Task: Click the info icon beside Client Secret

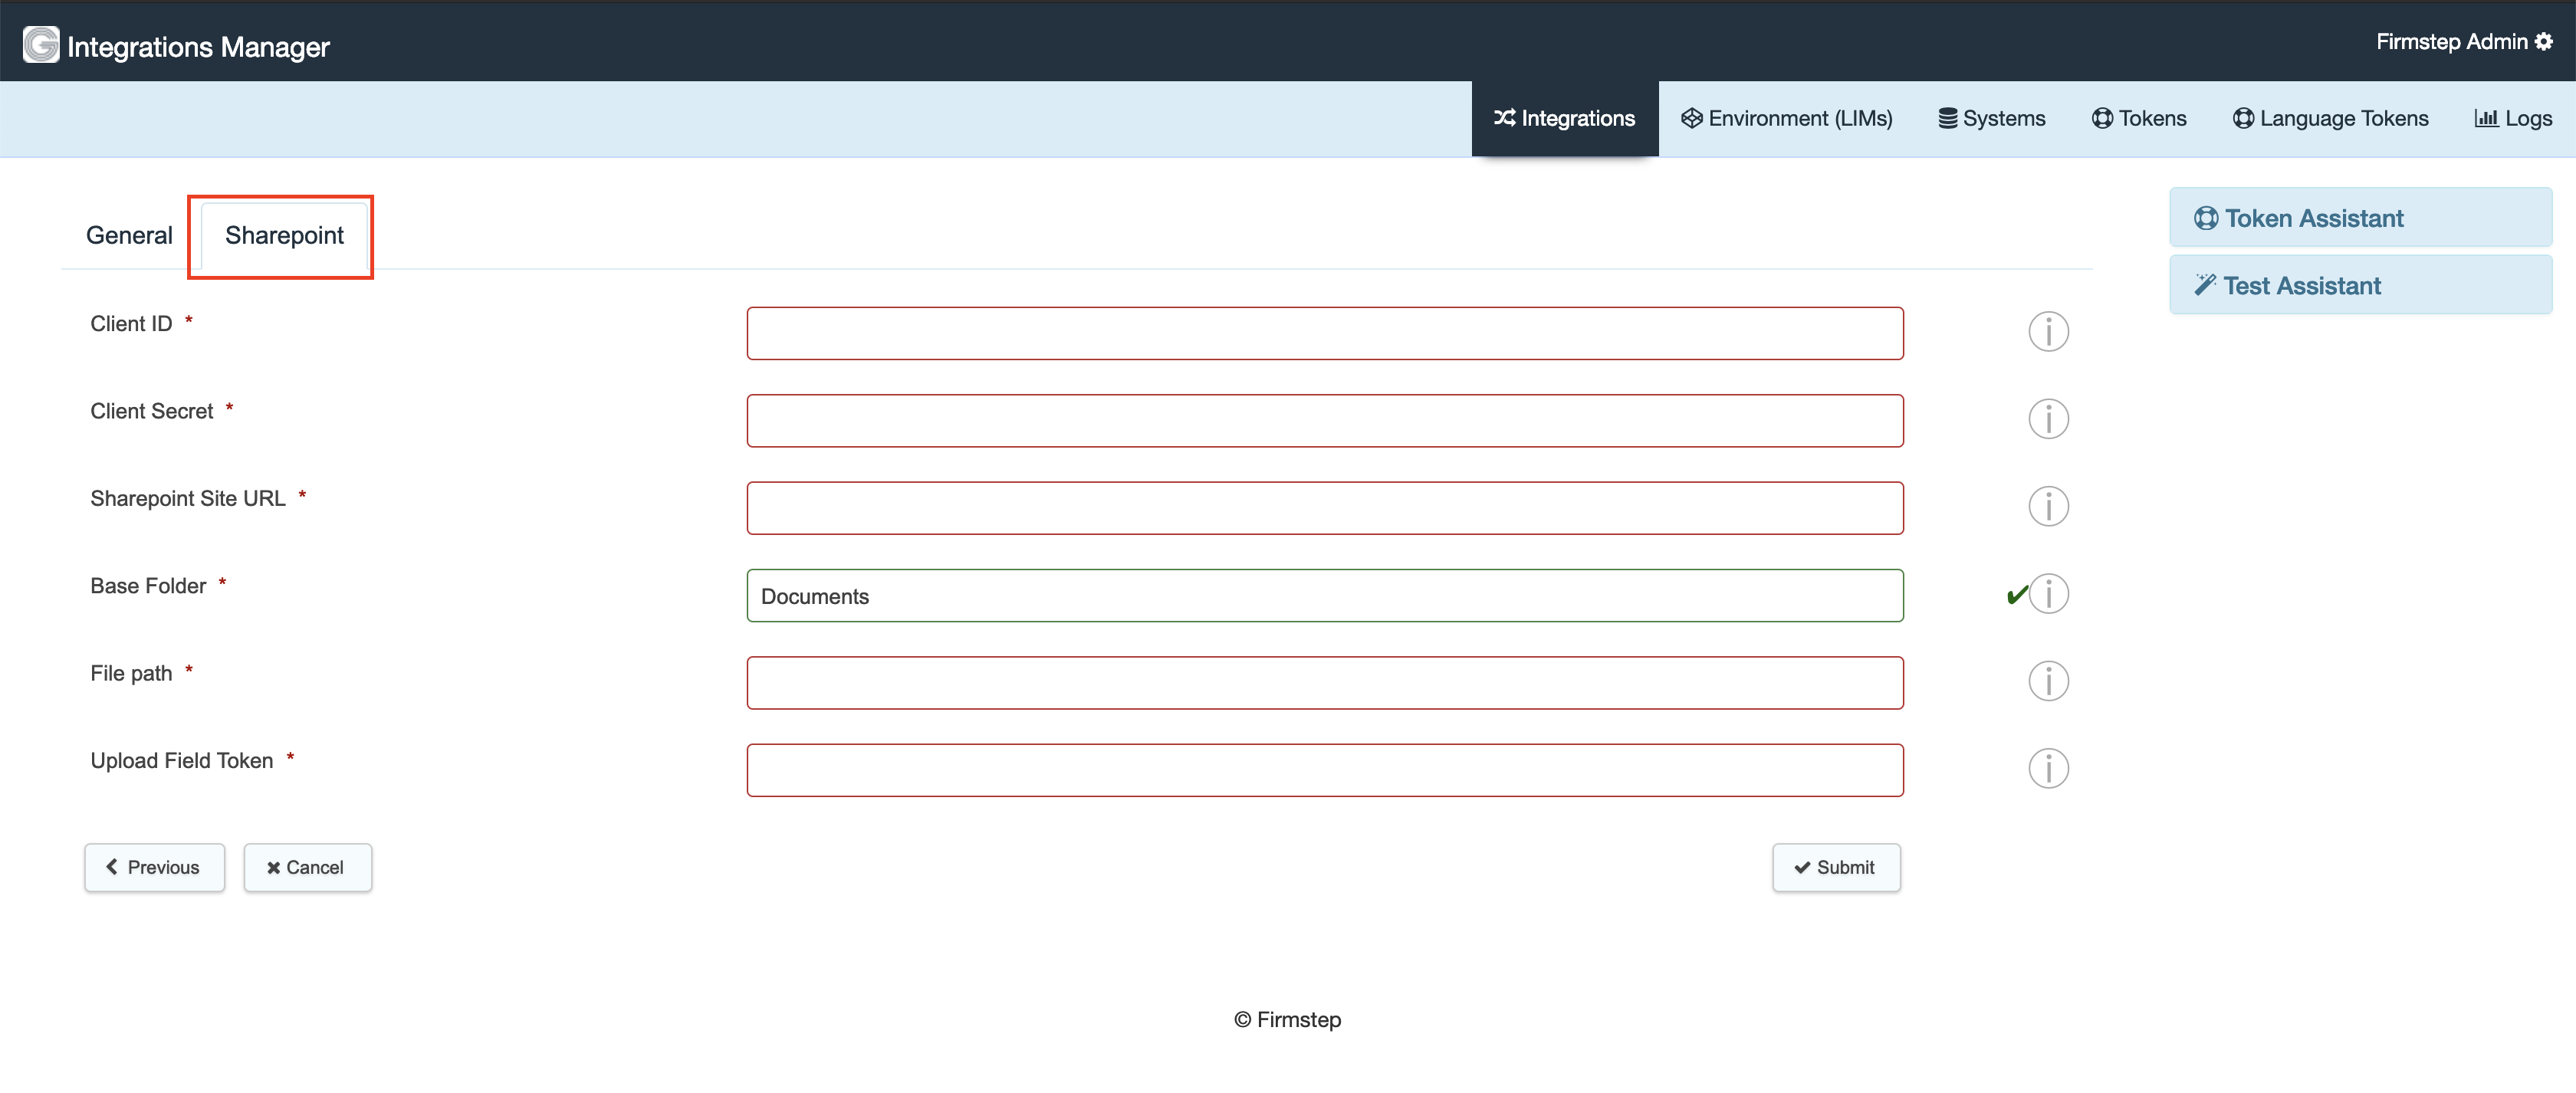Action: tap(2048, 418)
